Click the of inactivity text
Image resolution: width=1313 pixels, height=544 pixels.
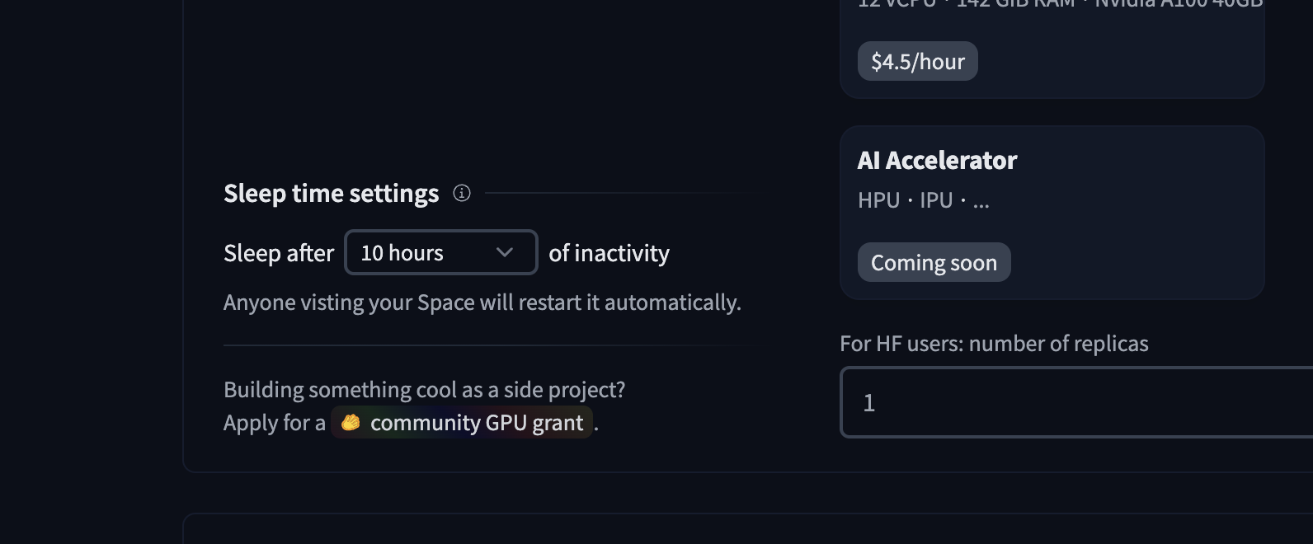pos(609,253)
